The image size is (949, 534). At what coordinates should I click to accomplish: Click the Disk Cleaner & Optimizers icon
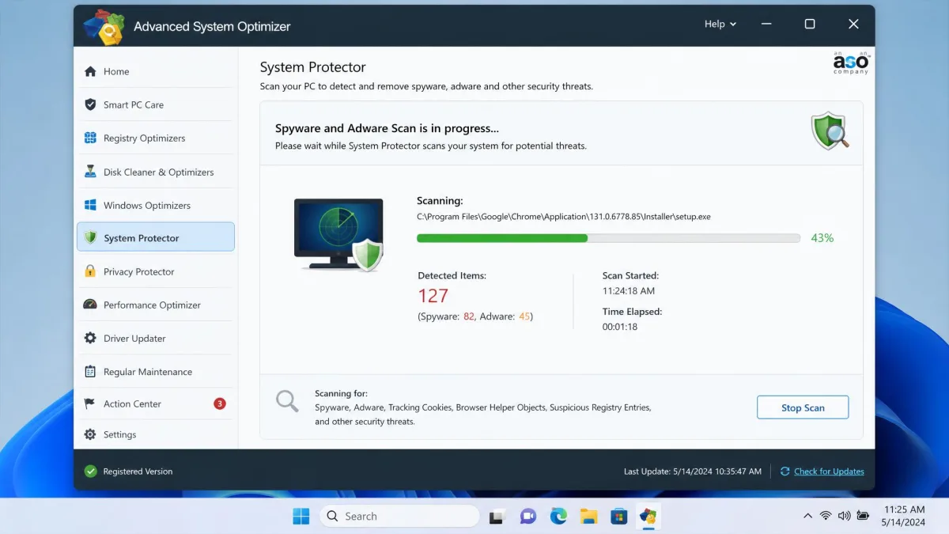90,172
